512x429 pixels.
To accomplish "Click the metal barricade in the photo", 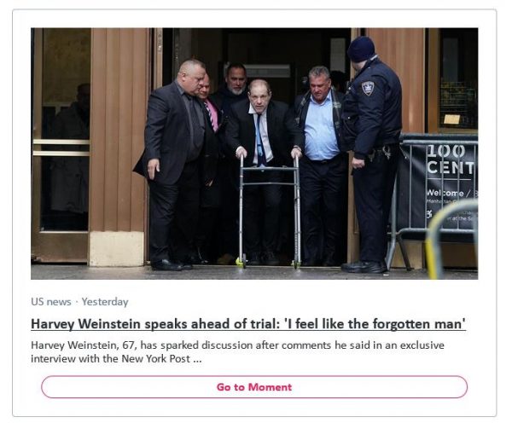I will 433,199.
